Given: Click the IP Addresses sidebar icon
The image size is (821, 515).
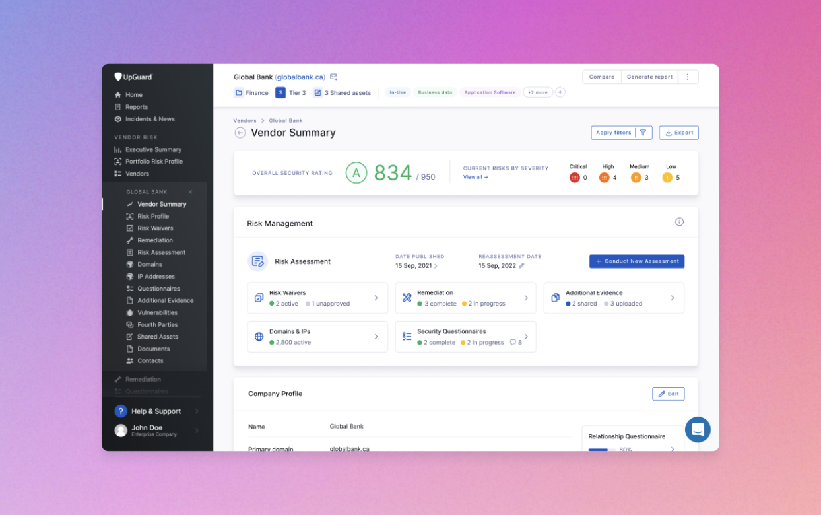Looking at the screenshot, I should [x=130, y=277].
